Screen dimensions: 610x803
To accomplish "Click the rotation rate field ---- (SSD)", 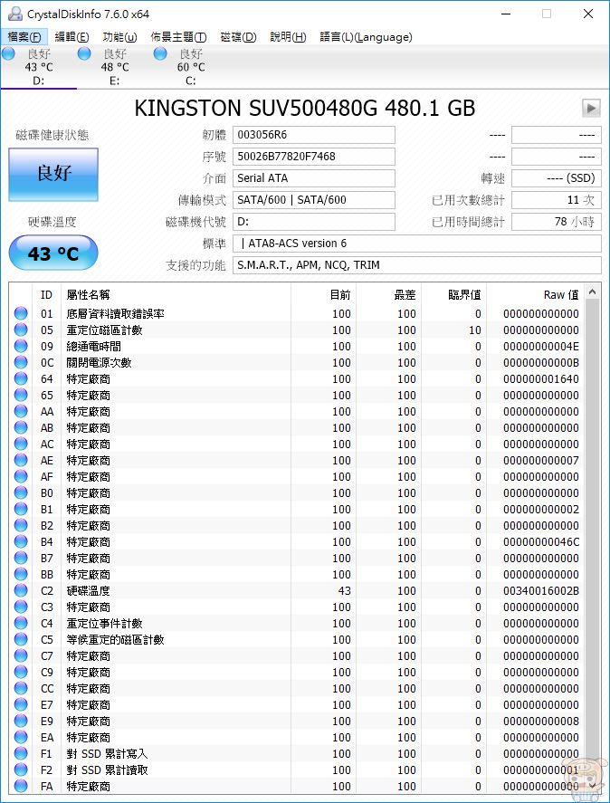I will click(557, 178).
